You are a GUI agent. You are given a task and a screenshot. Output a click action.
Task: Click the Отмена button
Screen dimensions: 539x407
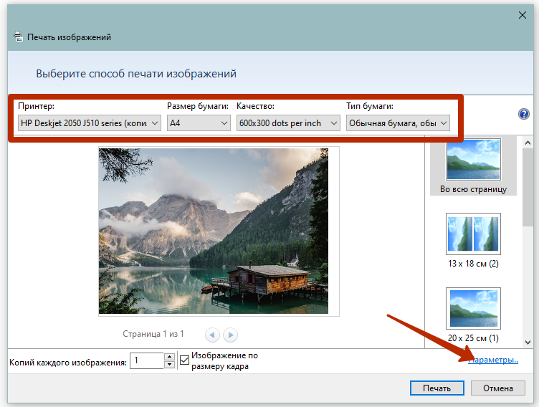(497, 388)
